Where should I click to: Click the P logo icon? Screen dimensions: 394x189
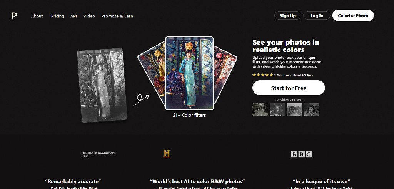14,16
